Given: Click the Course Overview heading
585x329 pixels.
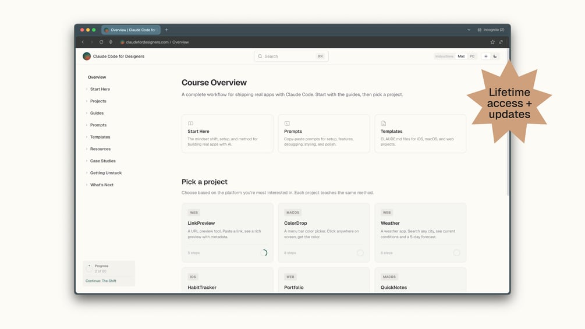Looking at the screenshot, I should coord(214,83).
